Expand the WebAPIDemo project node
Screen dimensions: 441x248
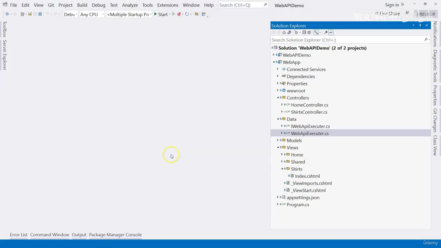tap(274, 55)
